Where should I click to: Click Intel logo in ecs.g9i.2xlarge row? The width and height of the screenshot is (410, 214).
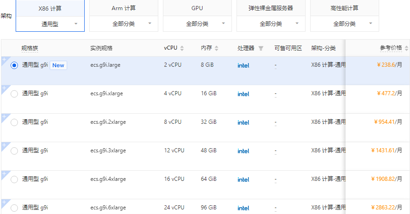(x=243, y=122)
